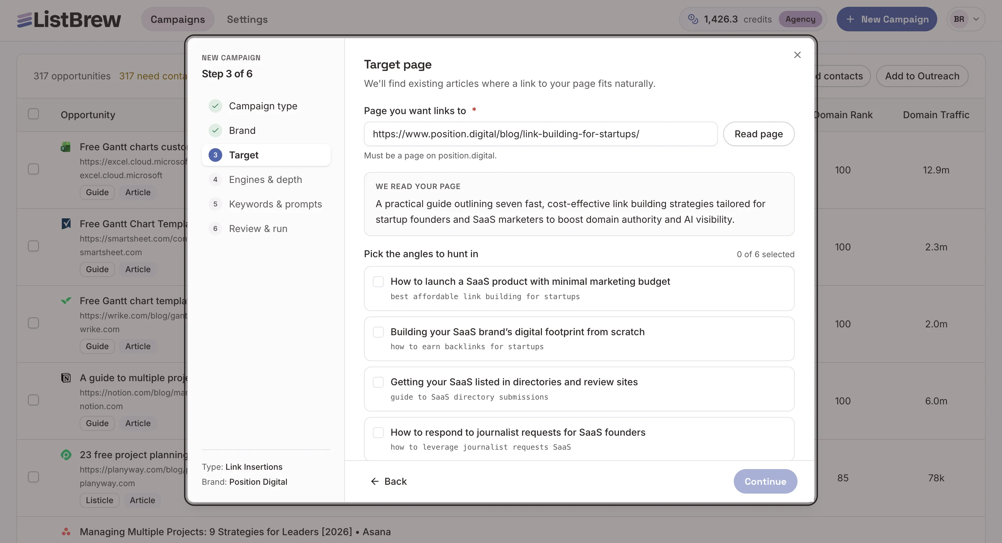Screen dimensions: 1002x543
Task: Select 'How to respond to journalist requests' checkbox
Action: click(x=378, y=433)
